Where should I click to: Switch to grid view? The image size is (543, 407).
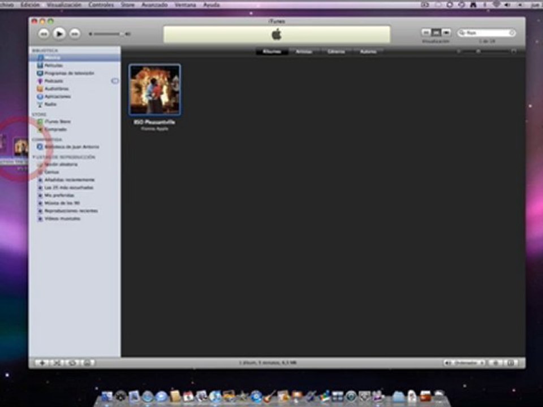436,33
